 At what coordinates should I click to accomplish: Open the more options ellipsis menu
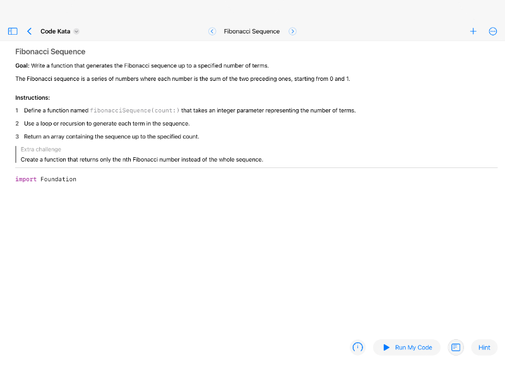click(493, 31)
